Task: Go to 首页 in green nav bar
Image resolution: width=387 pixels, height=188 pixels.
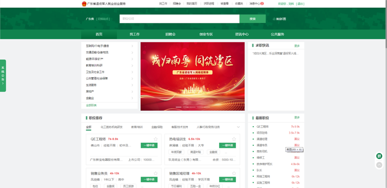Action: [99, 34]
